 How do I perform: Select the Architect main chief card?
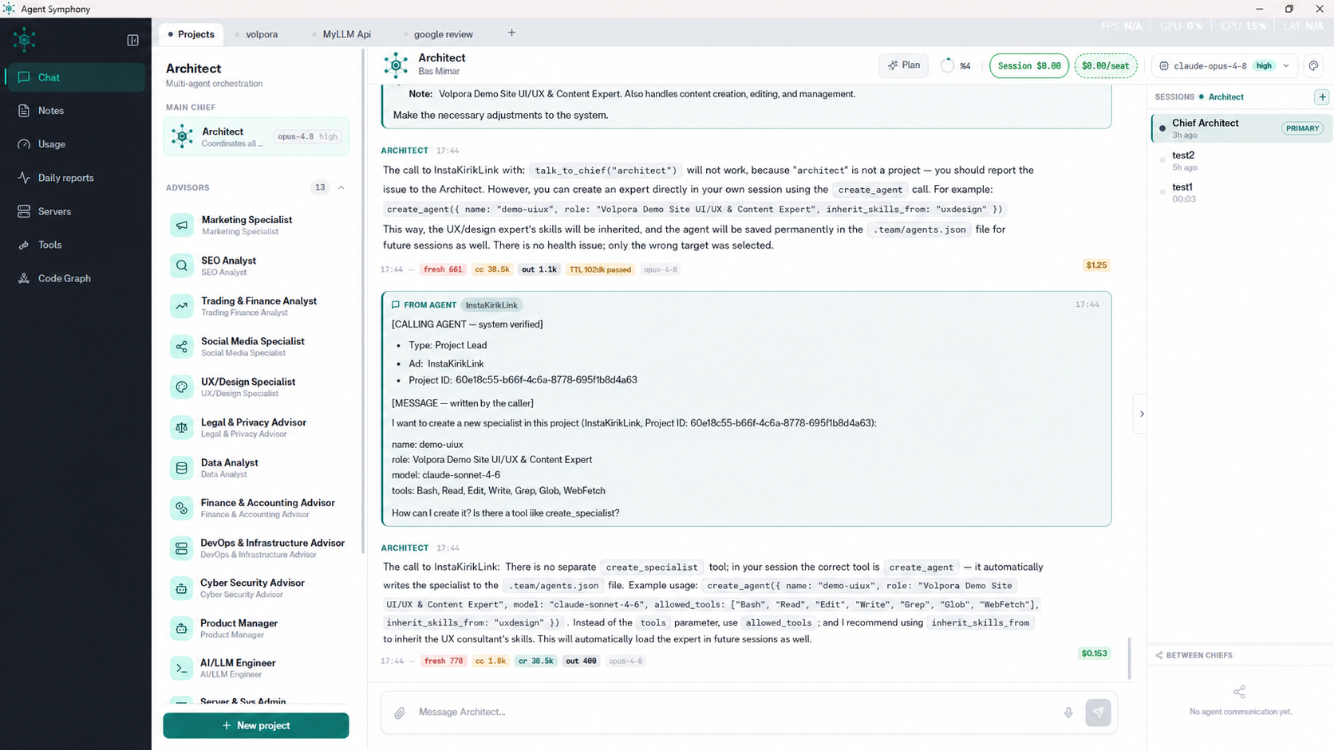pyautogui.click(x=256, y=136)
